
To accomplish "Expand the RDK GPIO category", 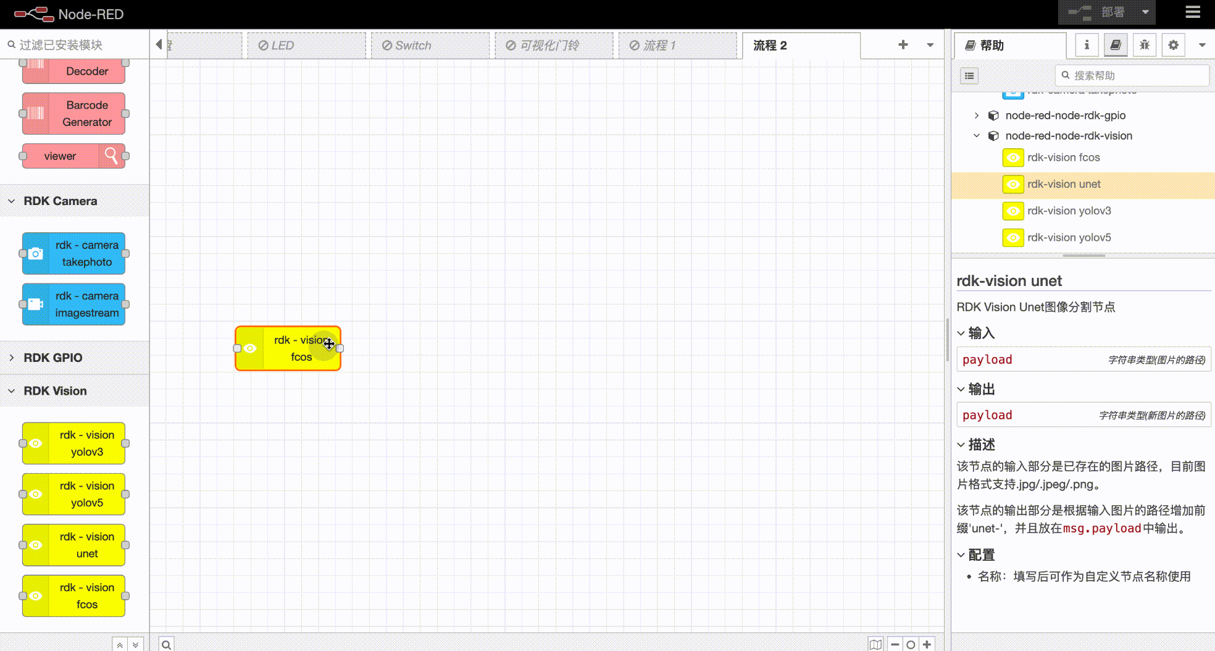I will tap(74, 358).
